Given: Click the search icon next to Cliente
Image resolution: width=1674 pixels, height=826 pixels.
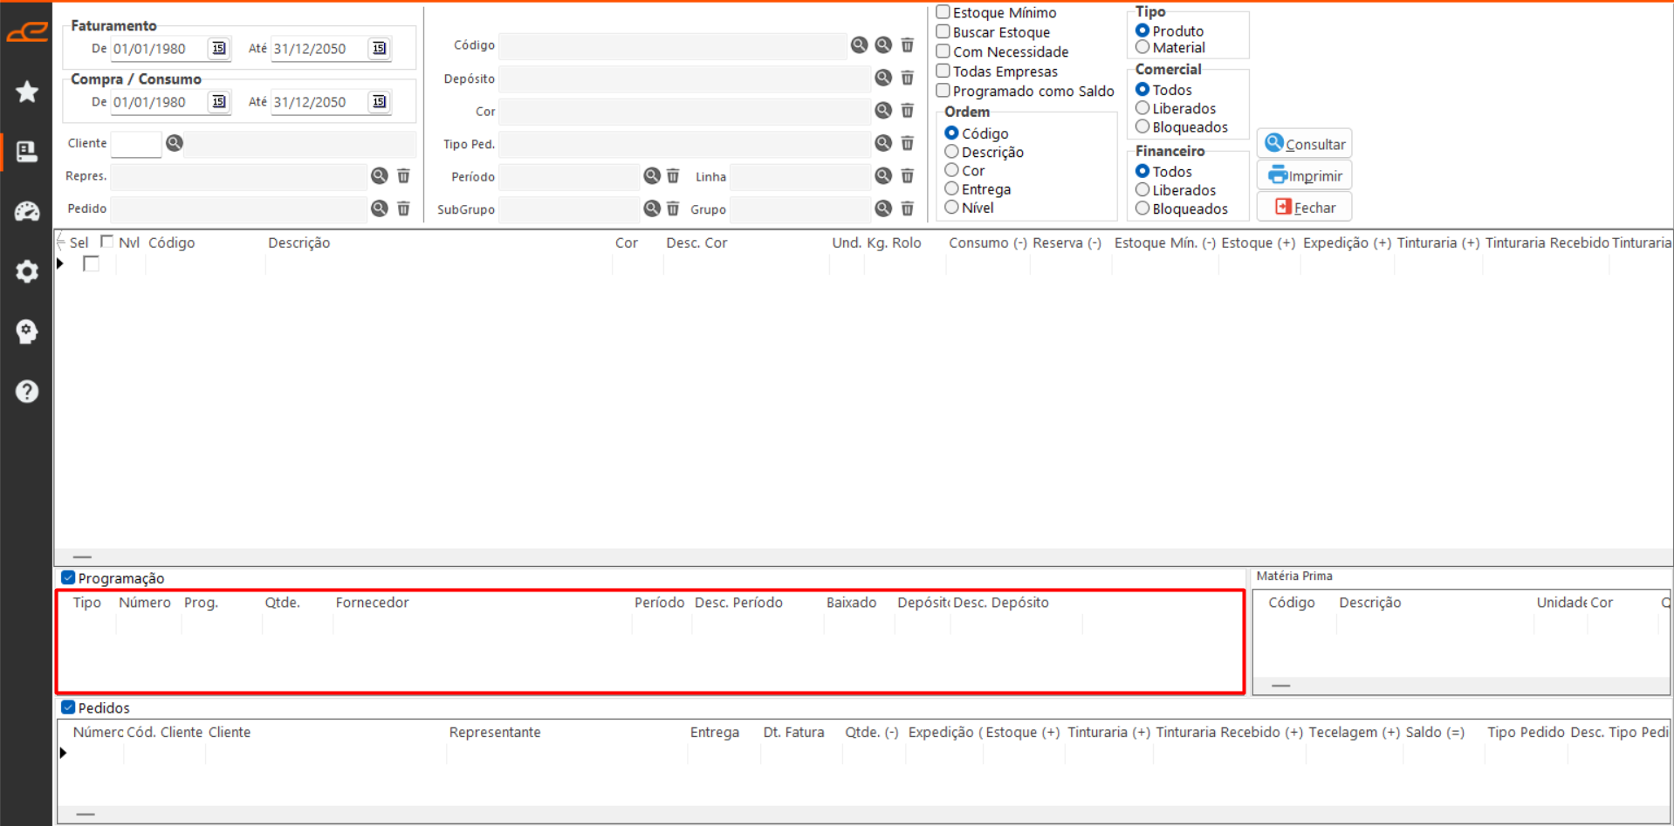Looking at the screenshot, I should point(175,143).
